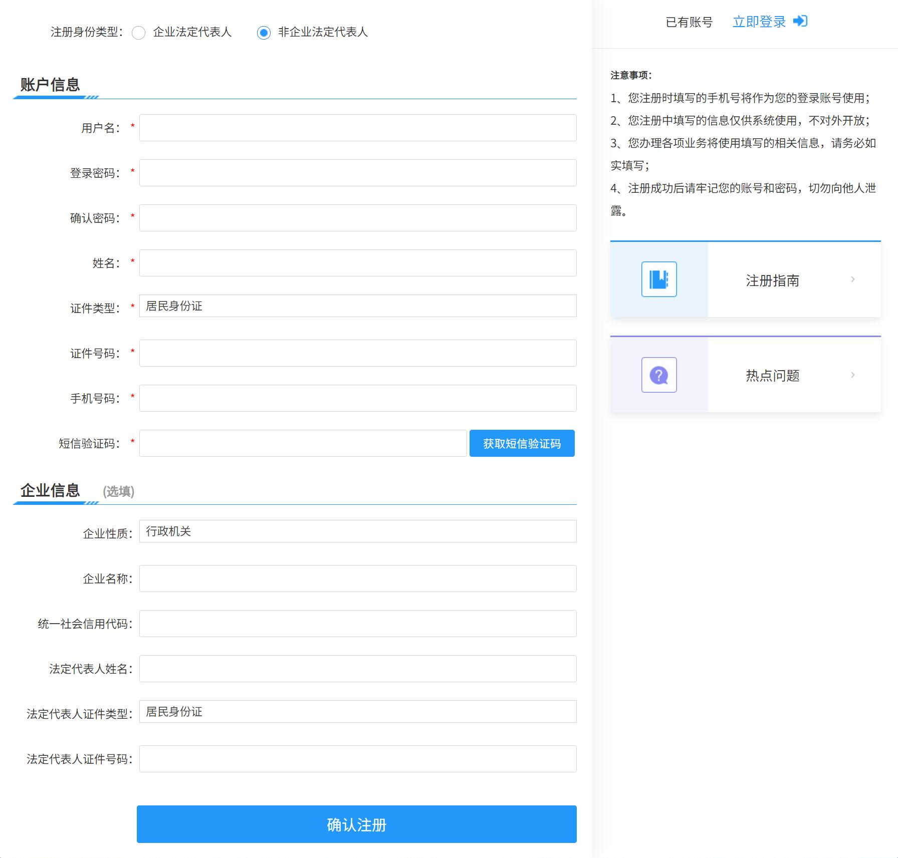This screenshot has width=898, height=858.
Task: Click the 热点问题 question mark icon
Action: pyautogui.click(x=659, y=375)
